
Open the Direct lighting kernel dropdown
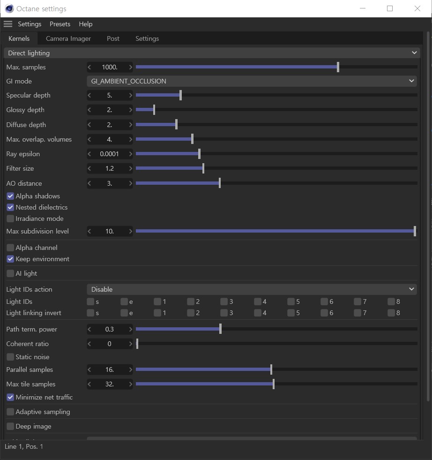212,53
